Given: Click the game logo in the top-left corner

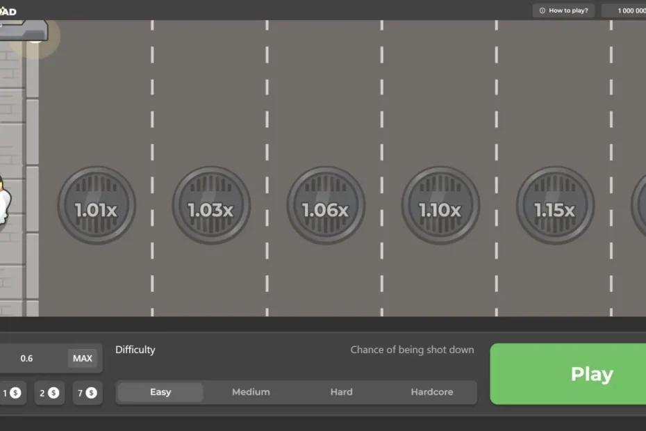Looking at the screenshot, I should pyautogui.click(x=8, y=11).
